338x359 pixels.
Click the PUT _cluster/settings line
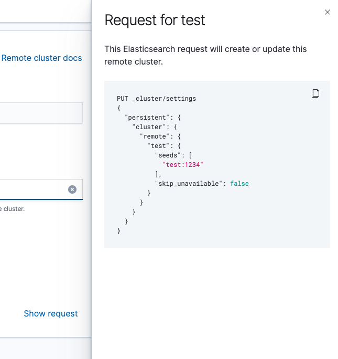[x=156, y=98]
